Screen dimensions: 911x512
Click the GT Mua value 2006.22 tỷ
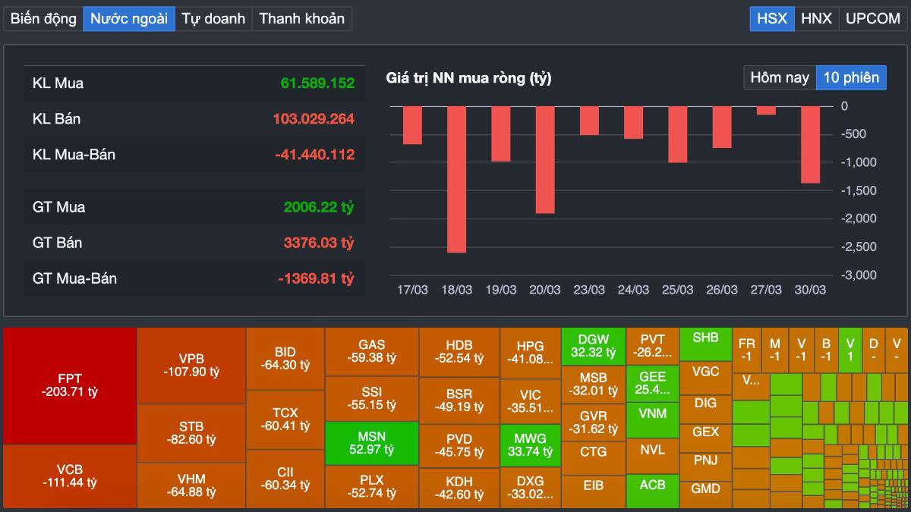click(x=319, y=207)
